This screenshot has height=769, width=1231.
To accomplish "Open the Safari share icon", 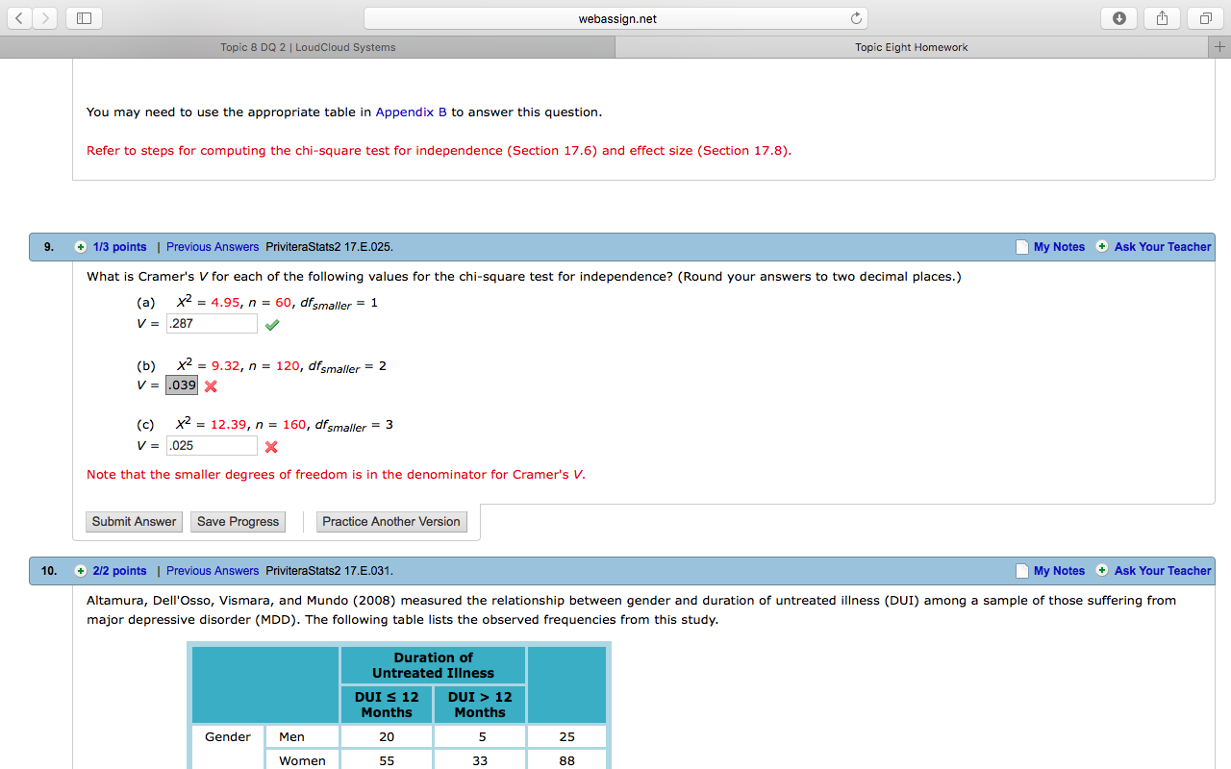I will (1161, 17).
